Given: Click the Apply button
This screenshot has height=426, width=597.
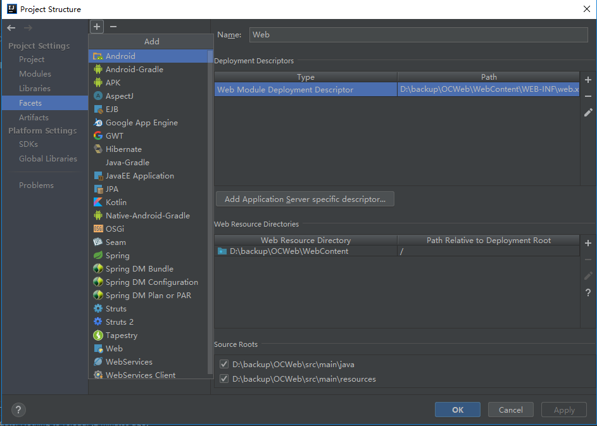Looking at the screenshot, I should 564,410.
